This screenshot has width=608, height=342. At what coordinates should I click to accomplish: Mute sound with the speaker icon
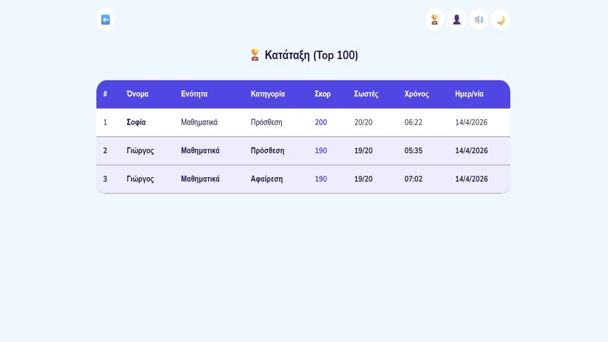(x=479, y=20)
